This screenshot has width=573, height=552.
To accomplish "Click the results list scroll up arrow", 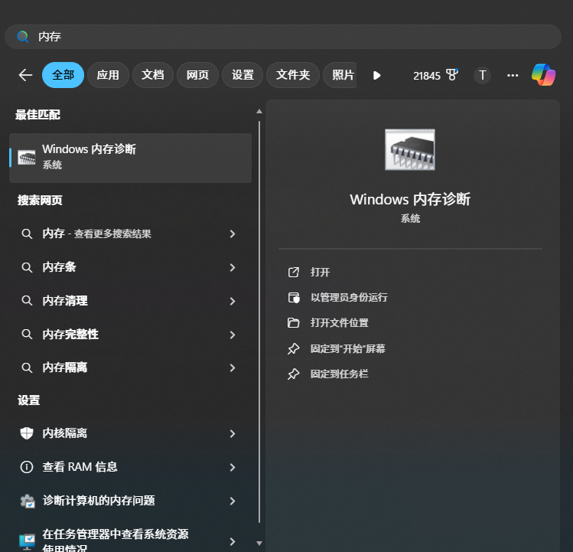I will point(259,111).
